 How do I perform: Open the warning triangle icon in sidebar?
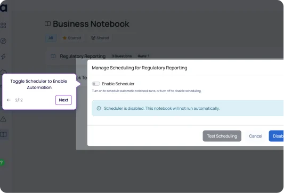click(3, 119)
